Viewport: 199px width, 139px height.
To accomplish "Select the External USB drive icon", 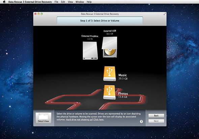I will (x=110, y=47).
